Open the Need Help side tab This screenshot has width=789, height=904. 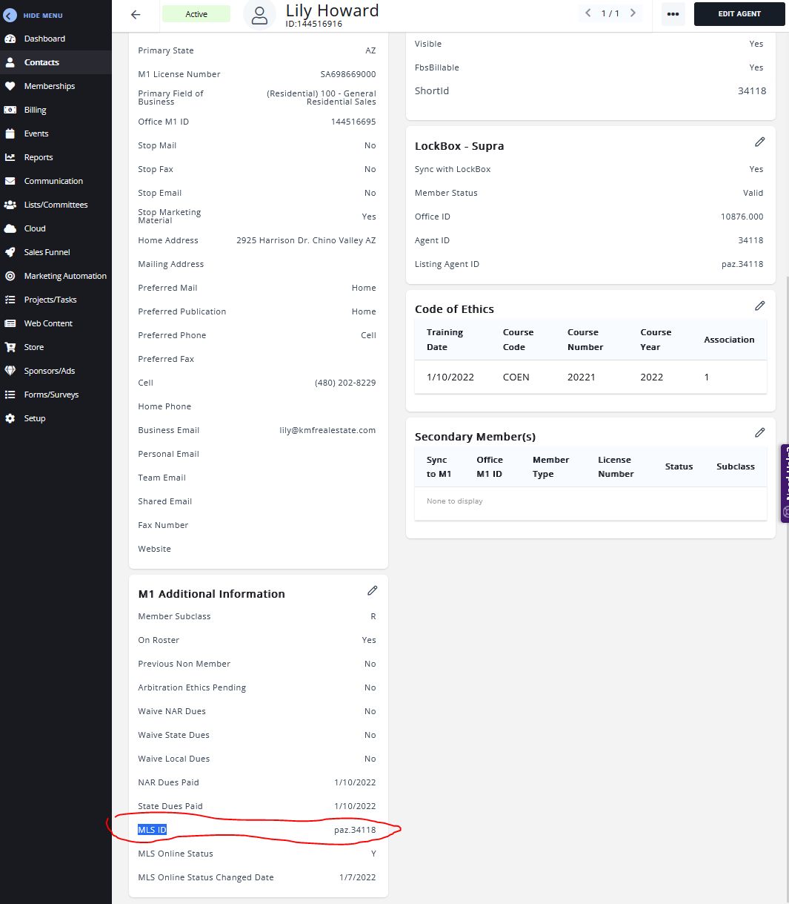click(x=785, y=484)
